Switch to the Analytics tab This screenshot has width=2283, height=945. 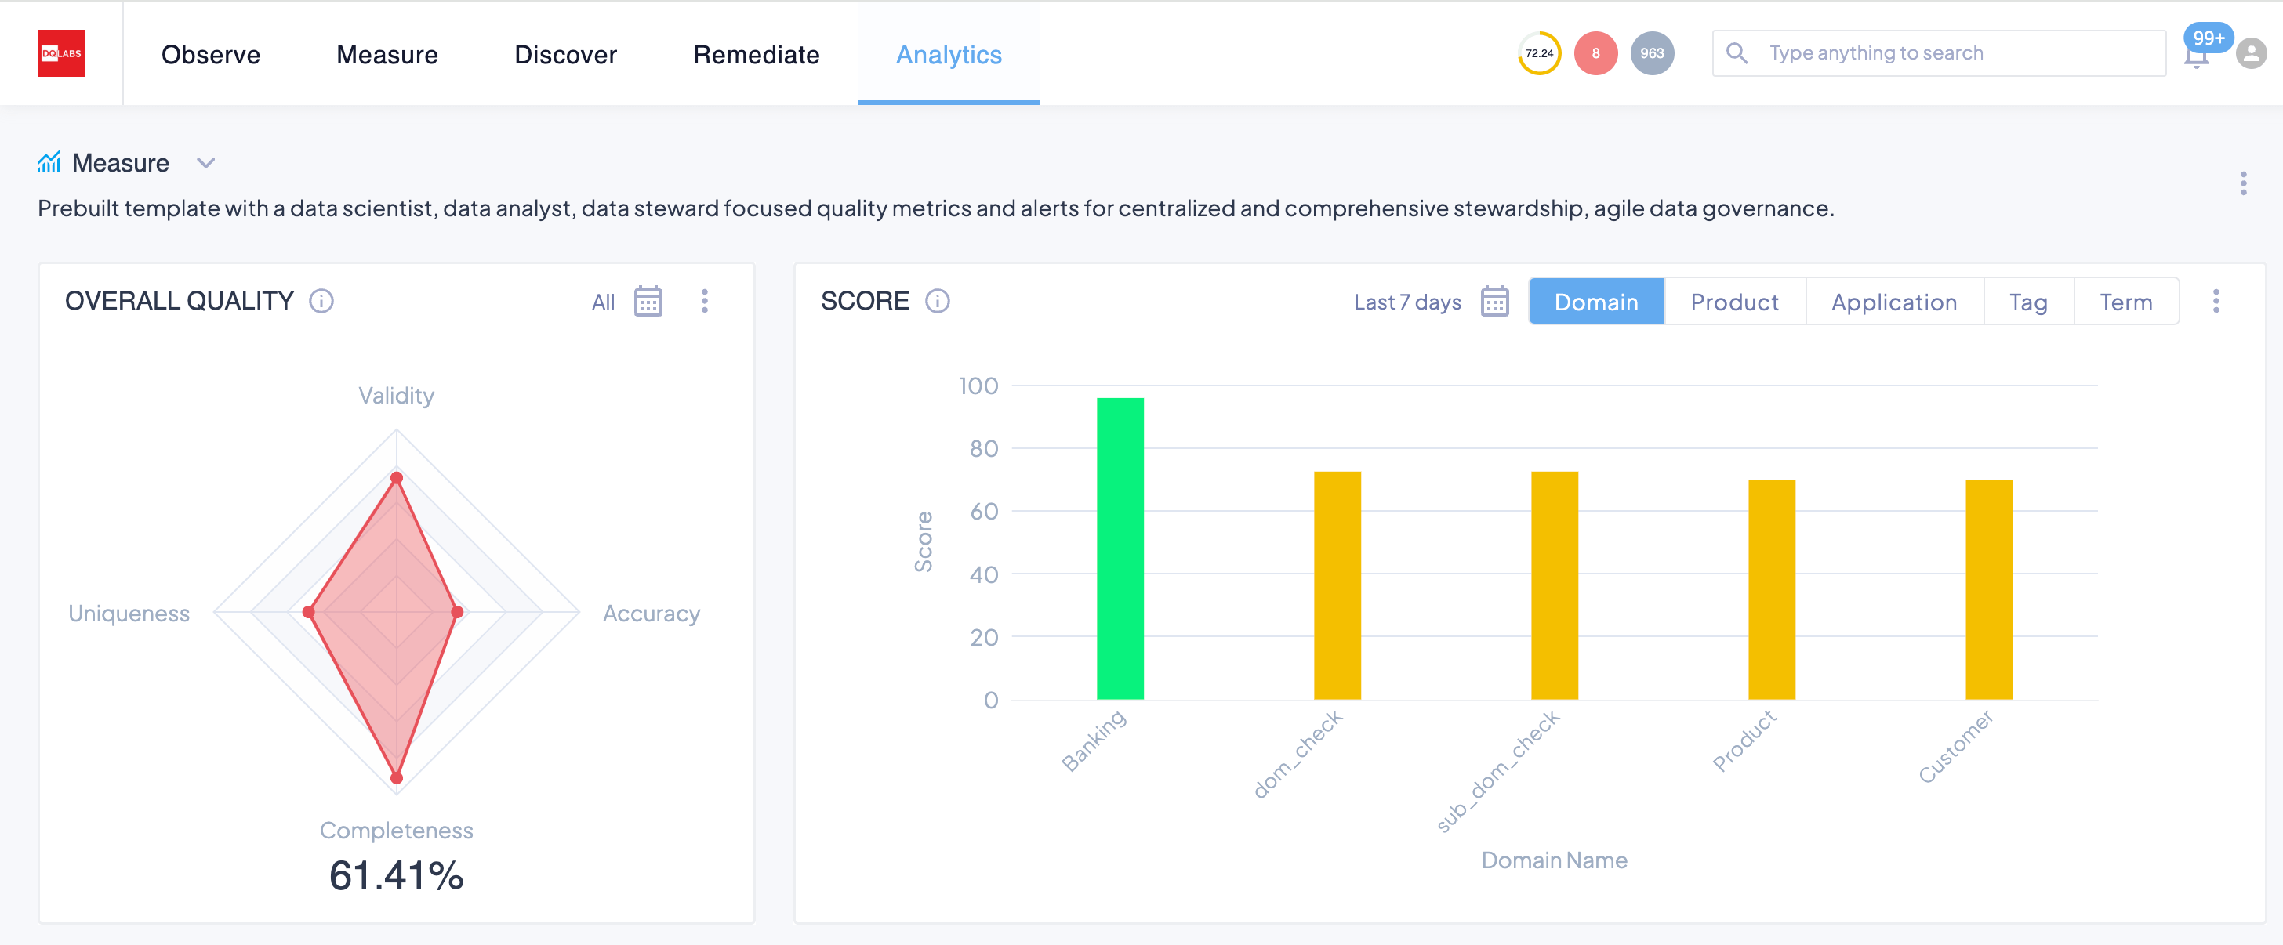(949, 54)
